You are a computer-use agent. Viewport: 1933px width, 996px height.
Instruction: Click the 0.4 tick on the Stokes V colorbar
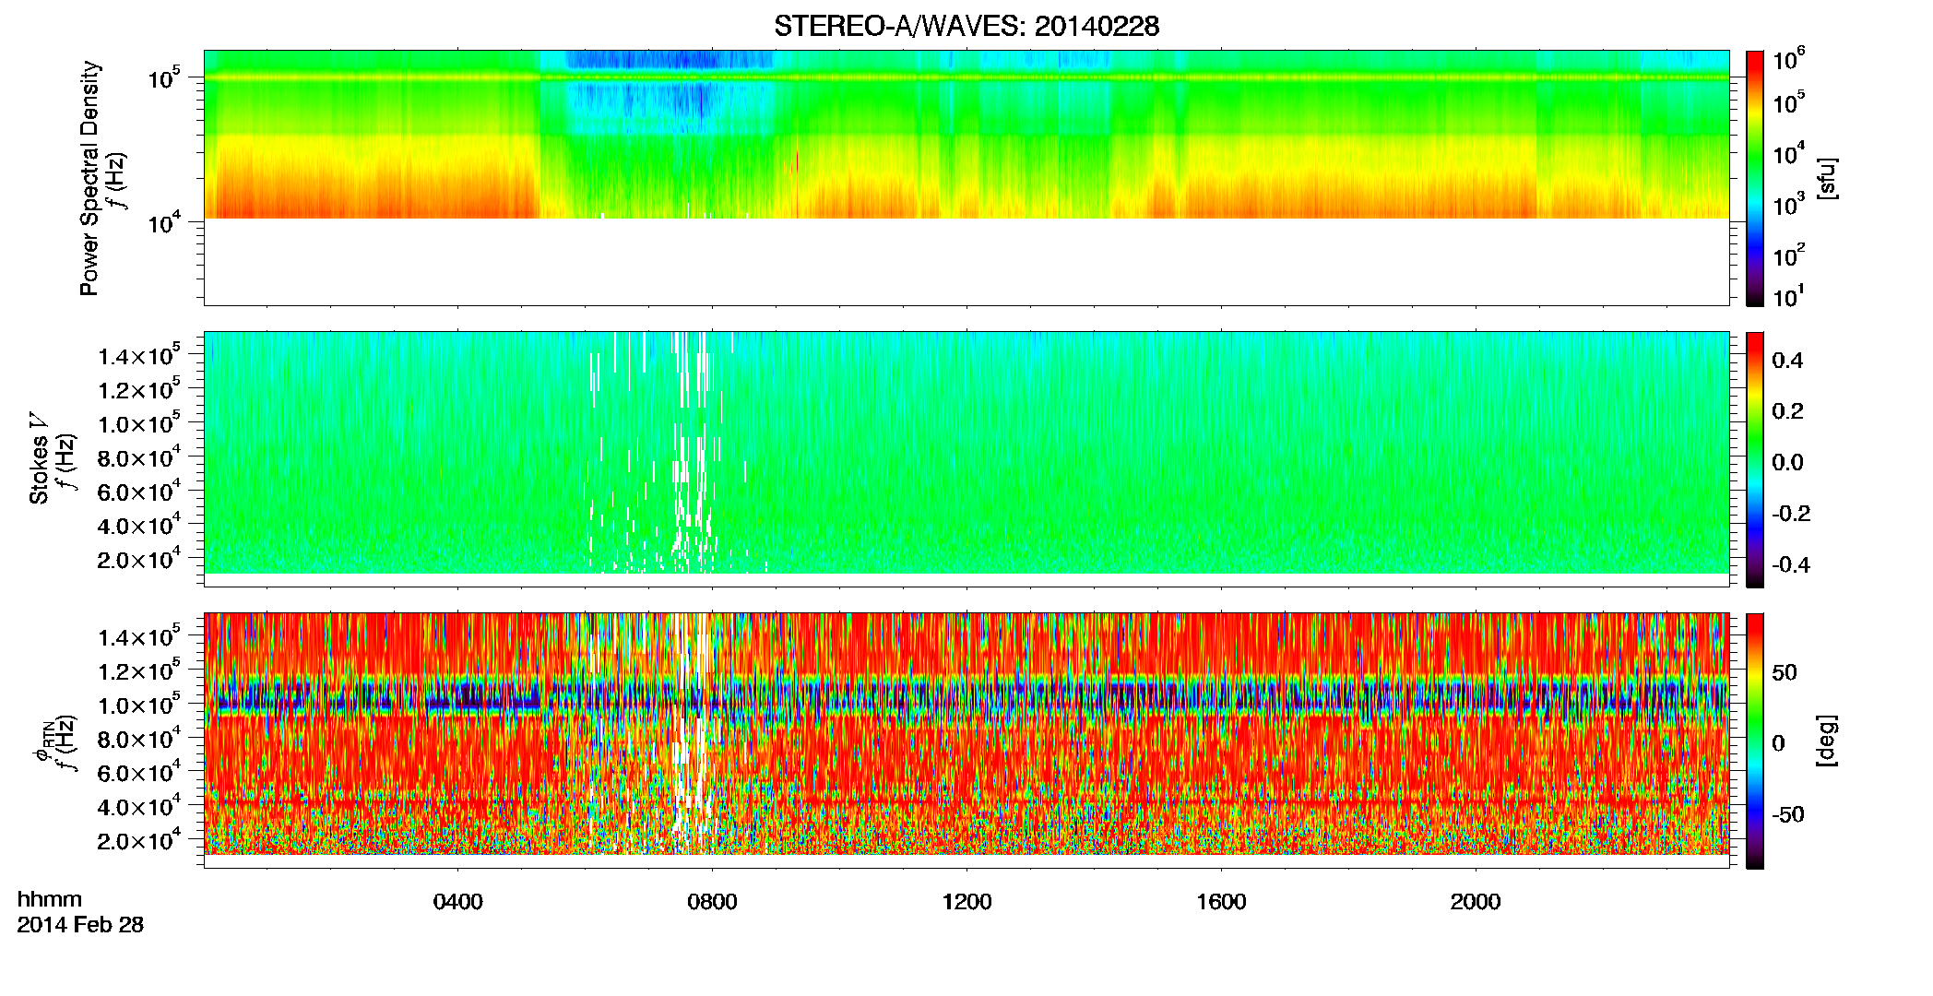coord(1787,361)
